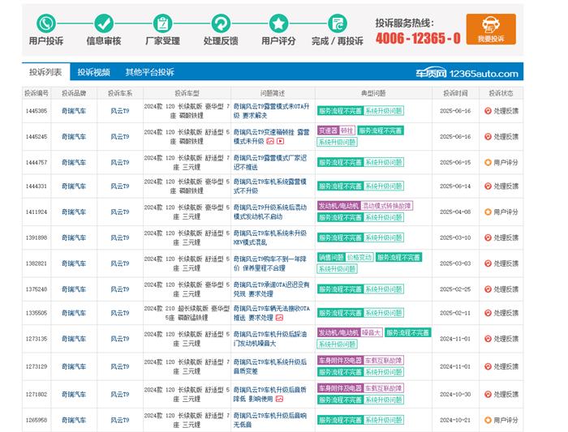Open 风云T9 series link in row 1445245

pos(120,137)
